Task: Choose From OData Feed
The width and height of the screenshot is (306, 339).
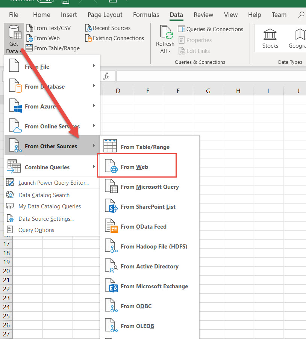Action: (149, 226)
